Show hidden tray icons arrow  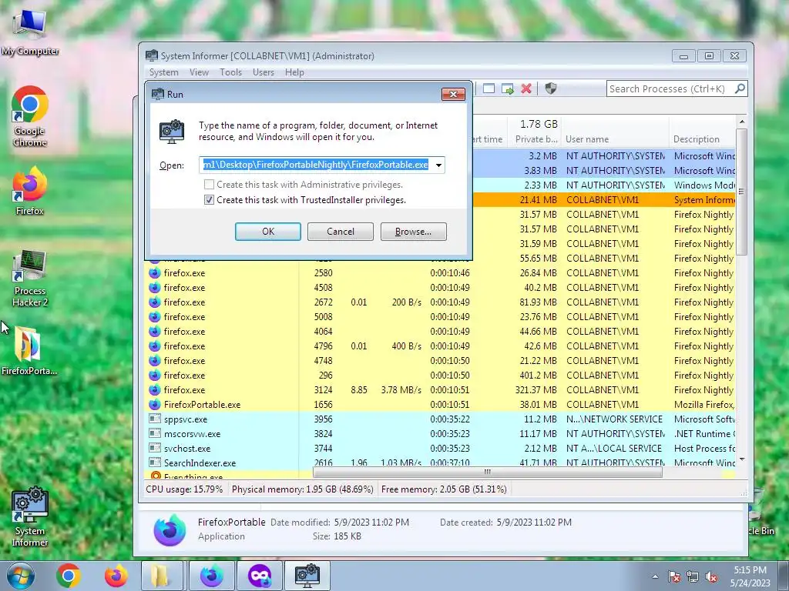click(655, 576)
